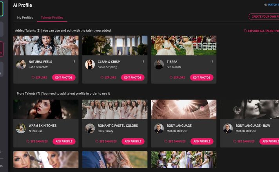
Task: Explore the Tierra profile
Action: (177, 77)
